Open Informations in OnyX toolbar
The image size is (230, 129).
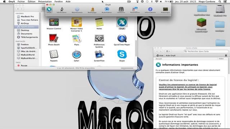(150, 10)
